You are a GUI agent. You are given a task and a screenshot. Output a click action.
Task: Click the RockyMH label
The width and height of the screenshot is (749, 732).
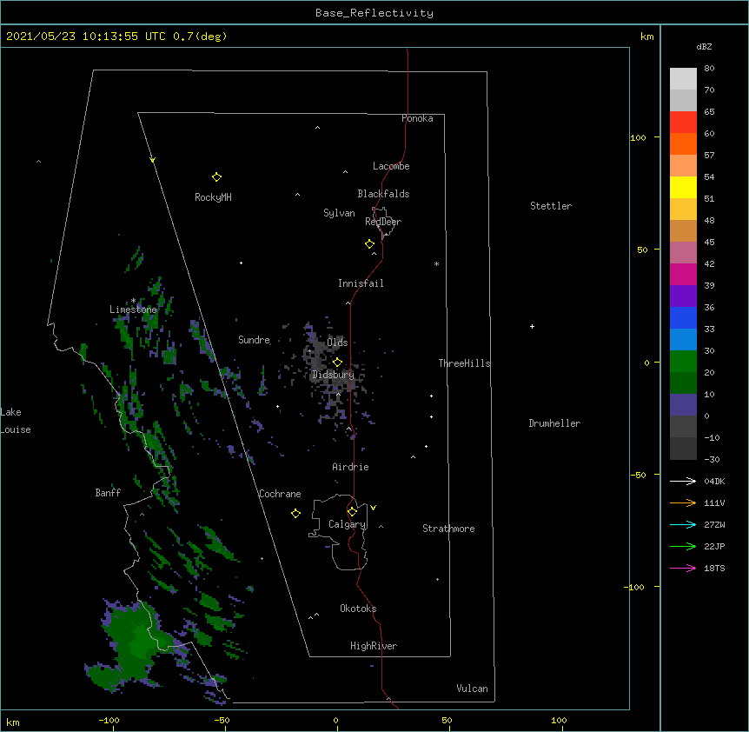pos(213,197)
